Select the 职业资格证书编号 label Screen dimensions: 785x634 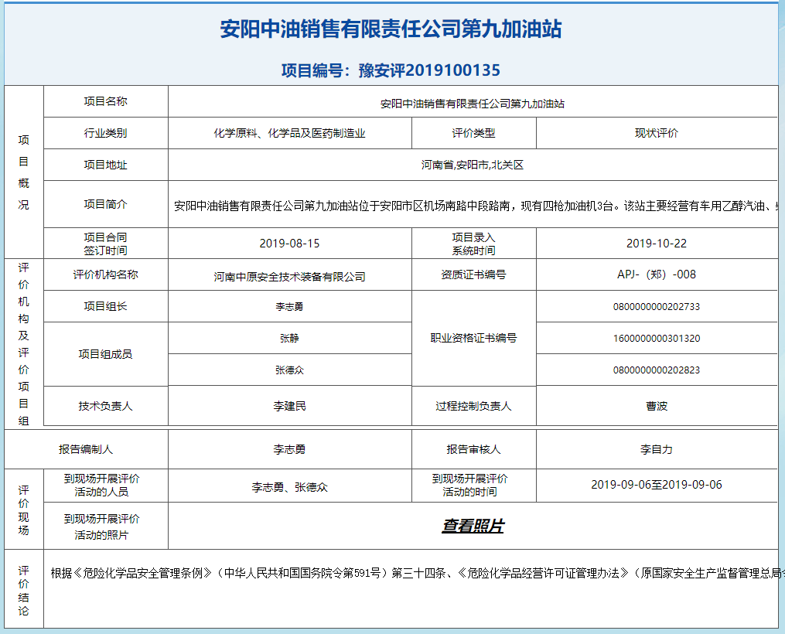pyautogui.click(x=473, y=339)
